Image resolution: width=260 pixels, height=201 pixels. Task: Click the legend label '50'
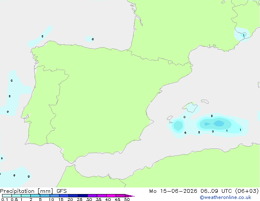[x=127, y=199]
